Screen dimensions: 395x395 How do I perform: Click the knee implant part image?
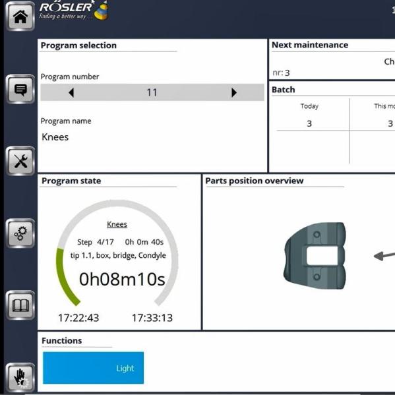click(x=315, y=256)
